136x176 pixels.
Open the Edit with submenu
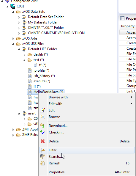tap(87, 104)
